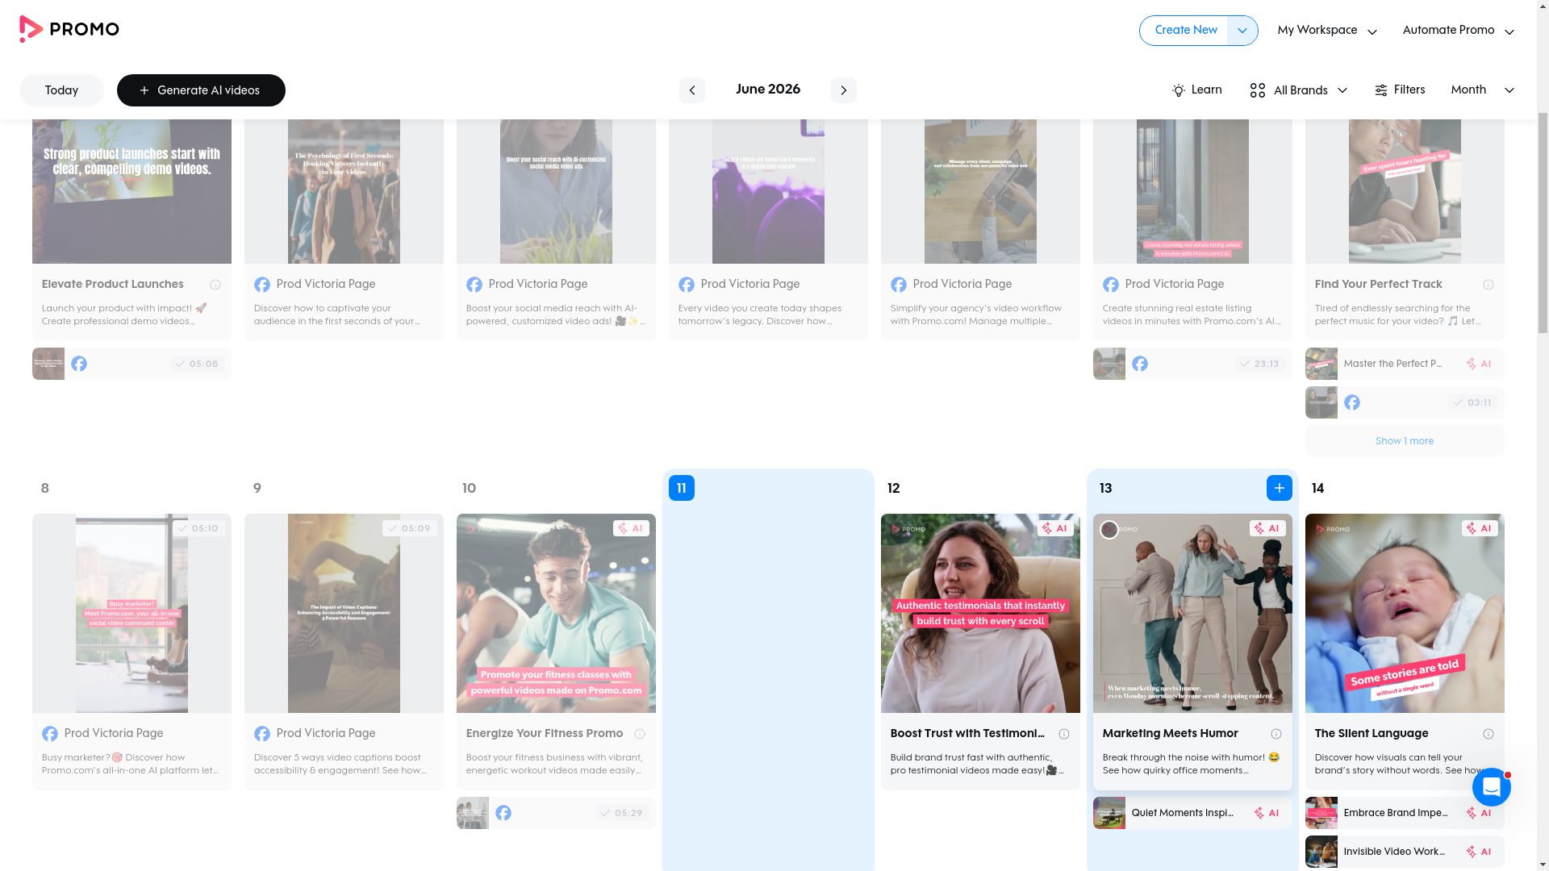Click the Create New button
The height and width of the screenshot is (871, 1549).
[x=1185, y=31]
